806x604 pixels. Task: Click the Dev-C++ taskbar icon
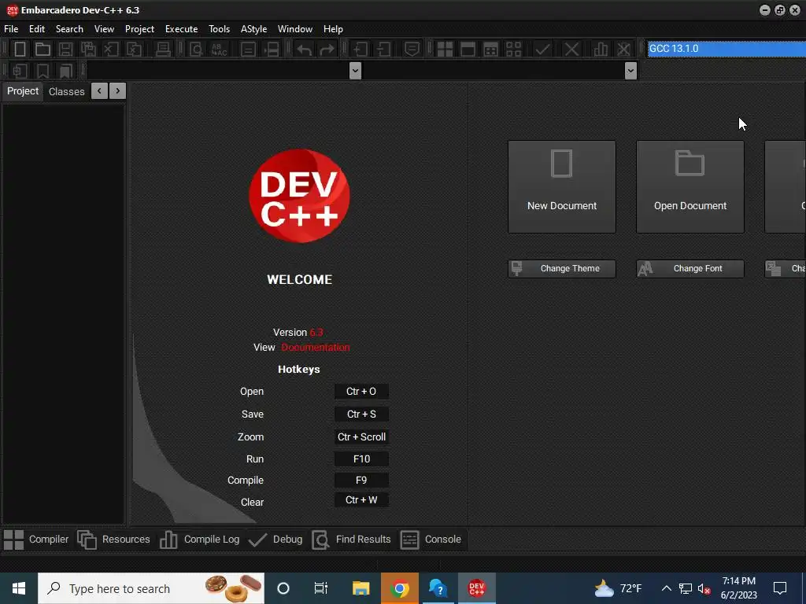[x=476, y=588]
